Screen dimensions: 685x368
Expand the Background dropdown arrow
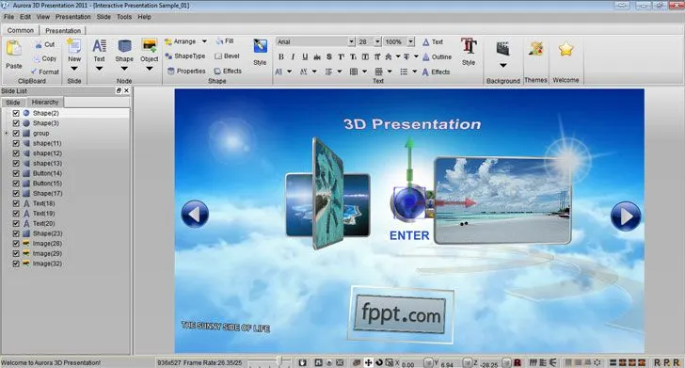503,66
